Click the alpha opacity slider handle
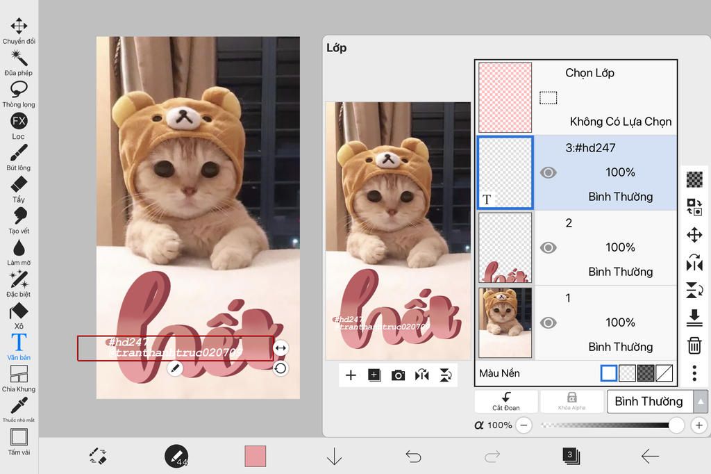711x474 pixels. click(676, 425)
